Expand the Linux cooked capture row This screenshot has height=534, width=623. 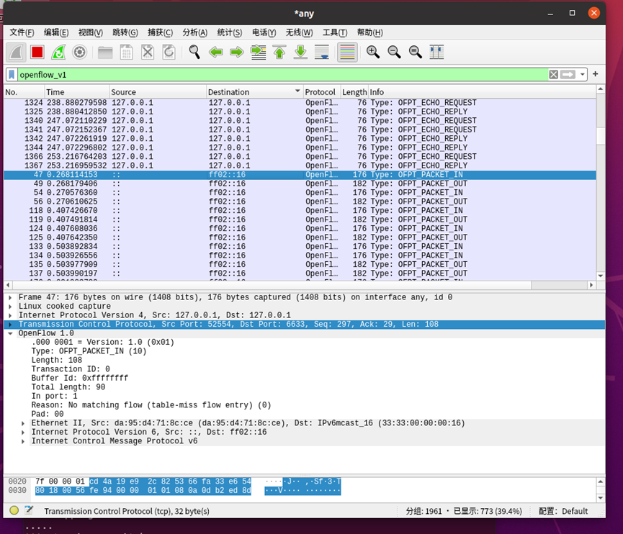point(10,307)
